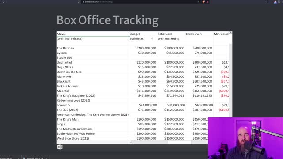This screenshot has width=283, height=159.
Task: Click The Batman budget $200,000,000
Action: coord(146,48)
